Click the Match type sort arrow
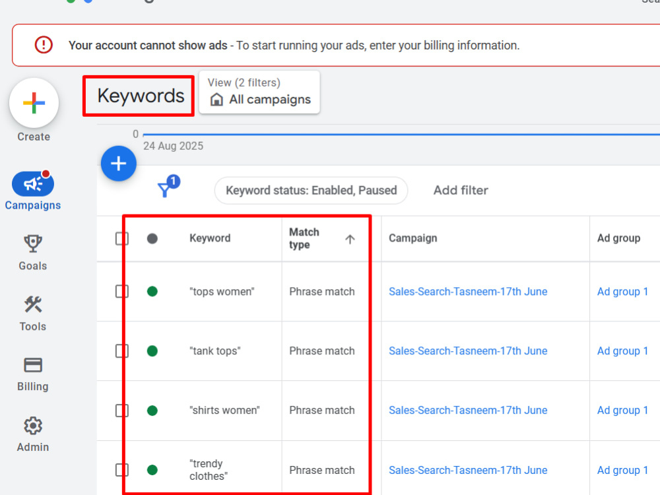Screen dimensions: 660x495 point(350,239)
